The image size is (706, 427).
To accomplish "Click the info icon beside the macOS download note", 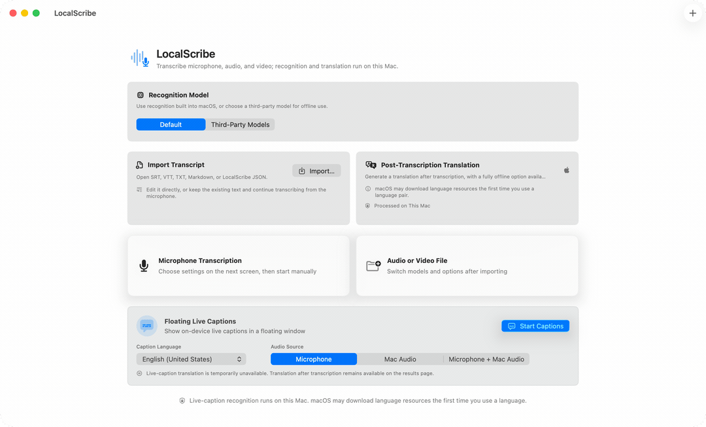I will [368, 189].
